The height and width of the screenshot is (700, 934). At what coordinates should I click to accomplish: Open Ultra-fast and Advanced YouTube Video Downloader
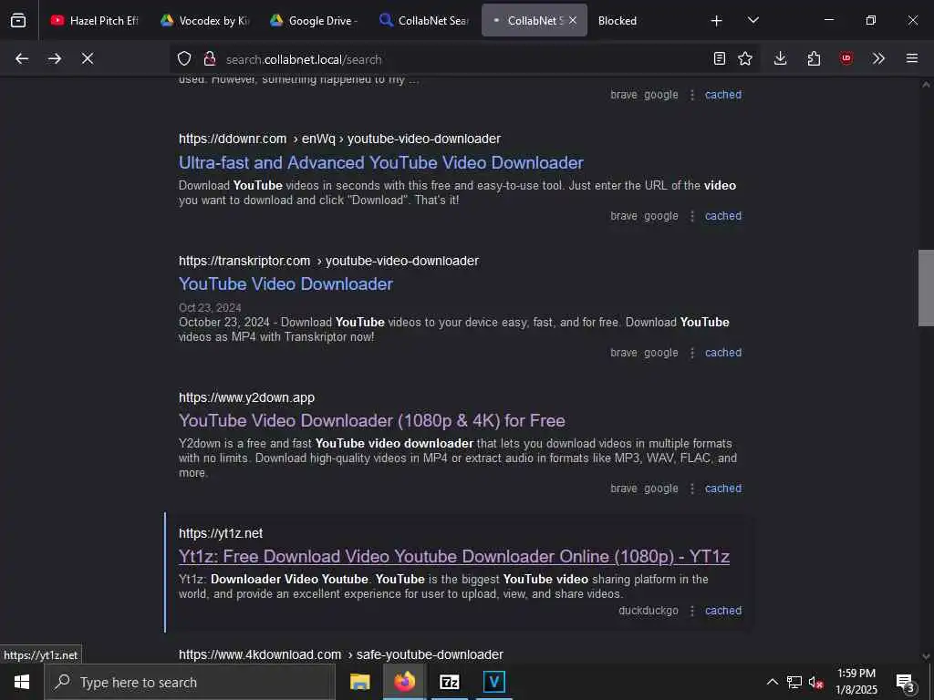(381, 162)
